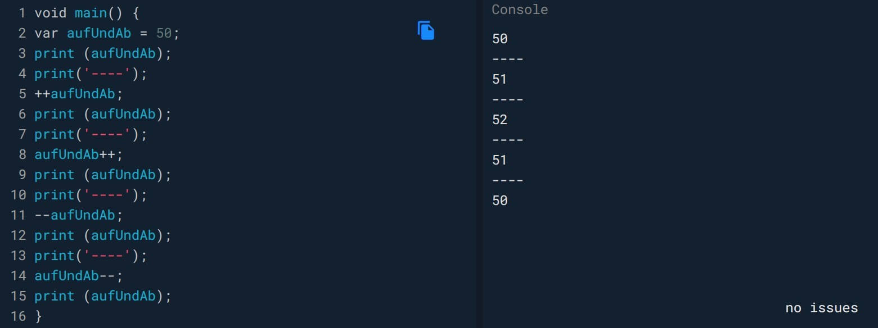Image resolution: width=878 pixels, height=328 pixels.
Task: Click line number 8 in the gutter
Action: click(x=22, y=154)
